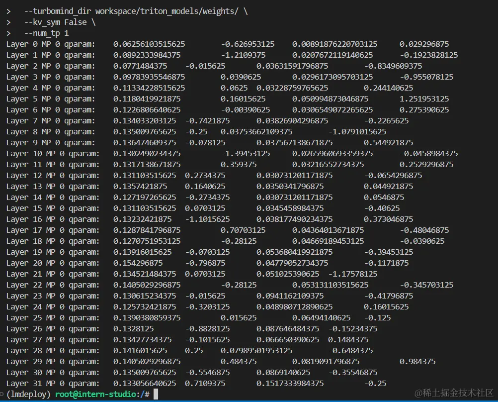Click value 0.275390625 in the Layer 6 row
This screenshot has height=402, width=498.
point(424,110)
